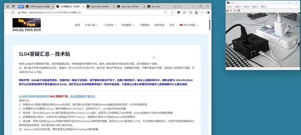Open ECap 设备(D) menu
The width and height of the screenshot is (301, 135).
(x=238, y=7)
